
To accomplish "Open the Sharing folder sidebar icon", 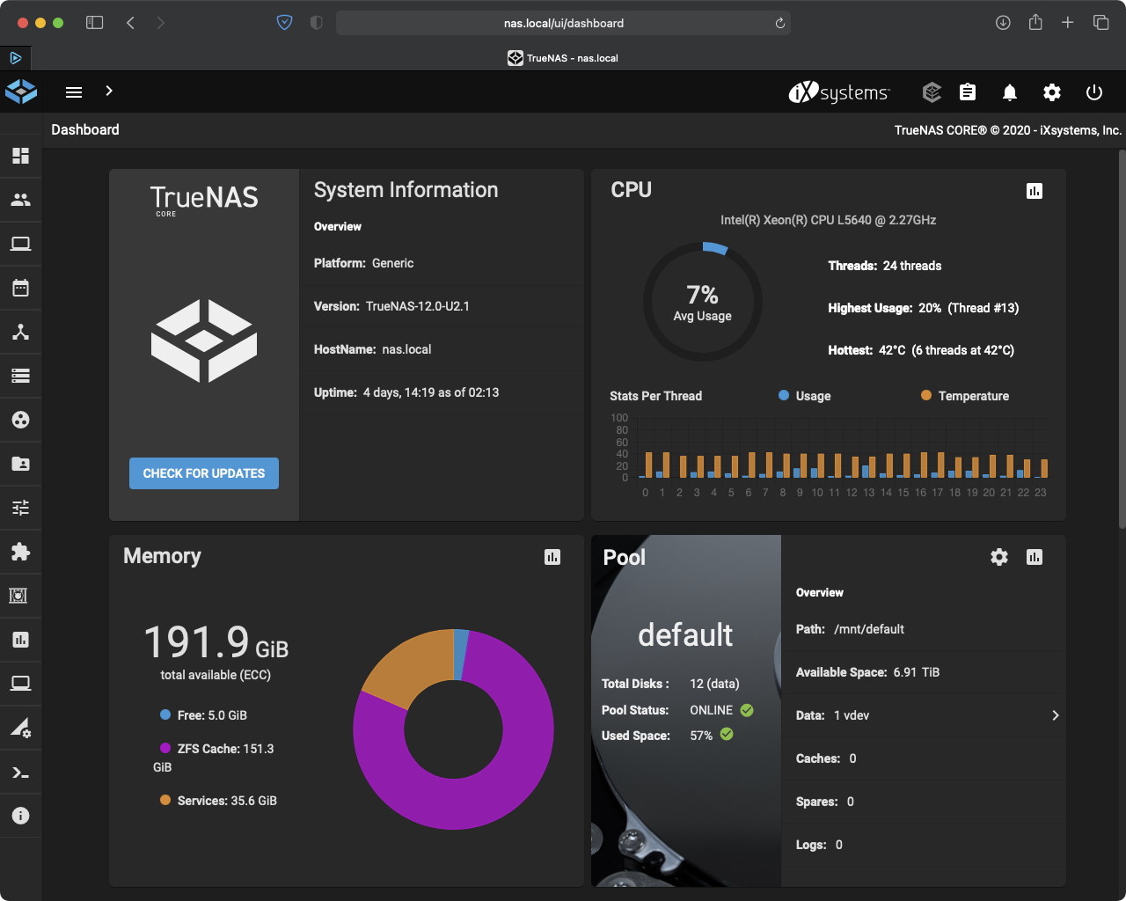I will [x=20, y=464].
